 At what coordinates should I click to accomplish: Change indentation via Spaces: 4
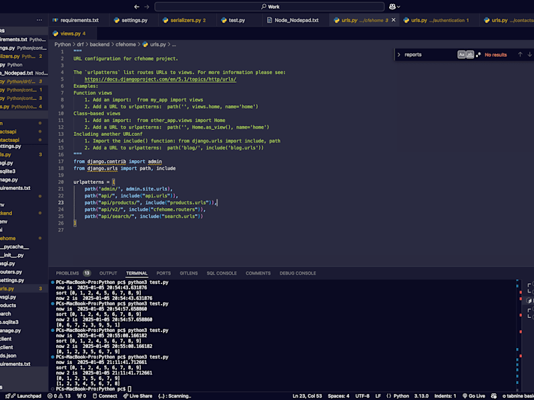pos(338,396)
